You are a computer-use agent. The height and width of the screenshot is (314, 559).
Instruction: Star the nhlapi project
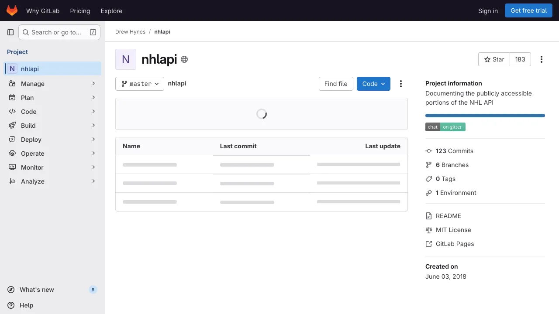click(494, 59)
